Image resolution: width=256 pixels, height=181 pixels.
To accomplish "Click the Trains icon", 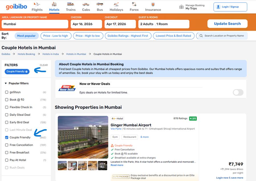I will pyautogui.click(x=71, y=4).
